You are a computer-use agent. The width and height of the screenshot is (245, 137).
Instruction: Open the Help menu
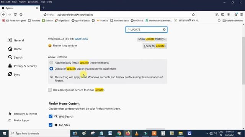coord(50,2)
